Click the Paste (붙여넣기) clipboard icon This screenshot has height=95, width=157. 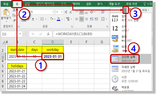tap(6, 12)
